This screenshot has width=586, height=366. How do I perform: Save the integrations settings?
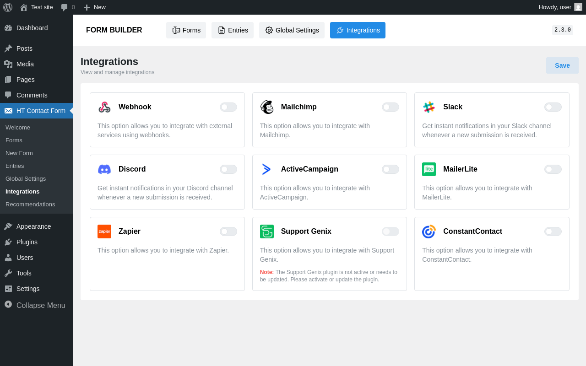[x=562, y=65]
